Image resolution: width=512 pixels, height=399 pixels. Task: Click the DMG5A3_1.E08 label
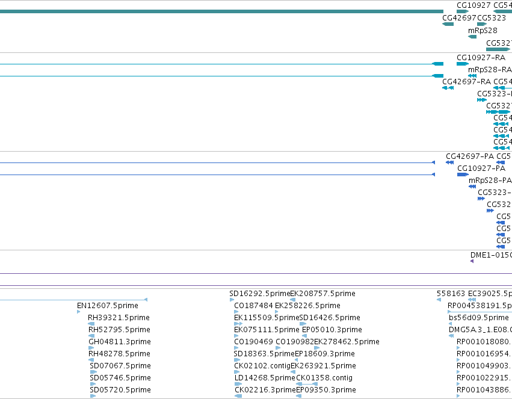click(x=480, y=330)
